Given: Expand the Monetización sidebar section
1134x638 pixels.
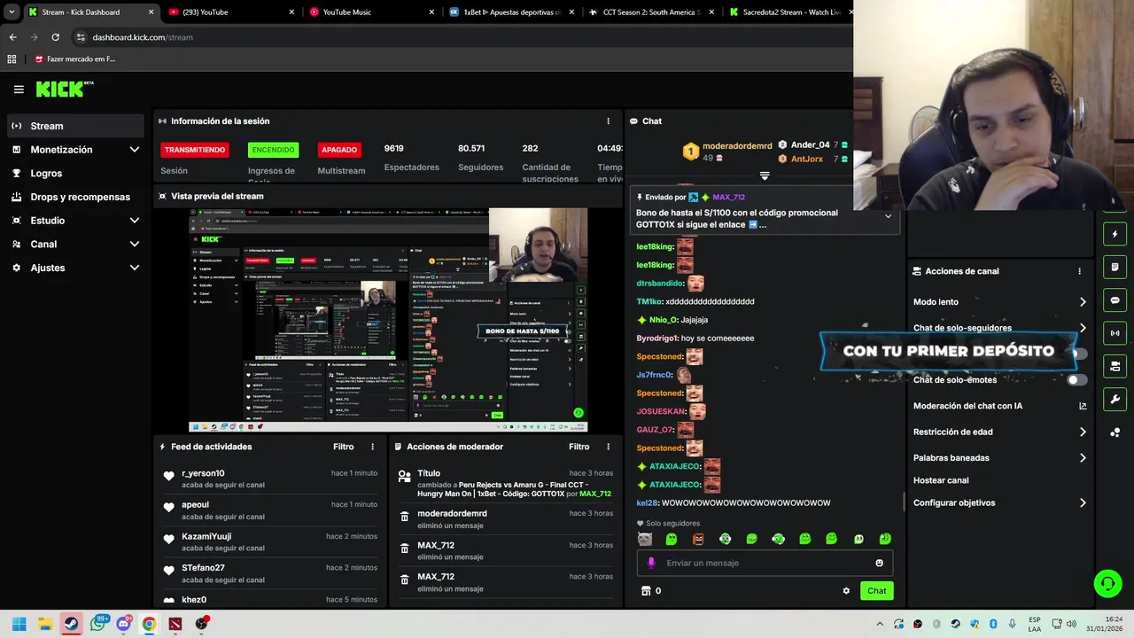Looking at the screenshot, I should point(135,150).
